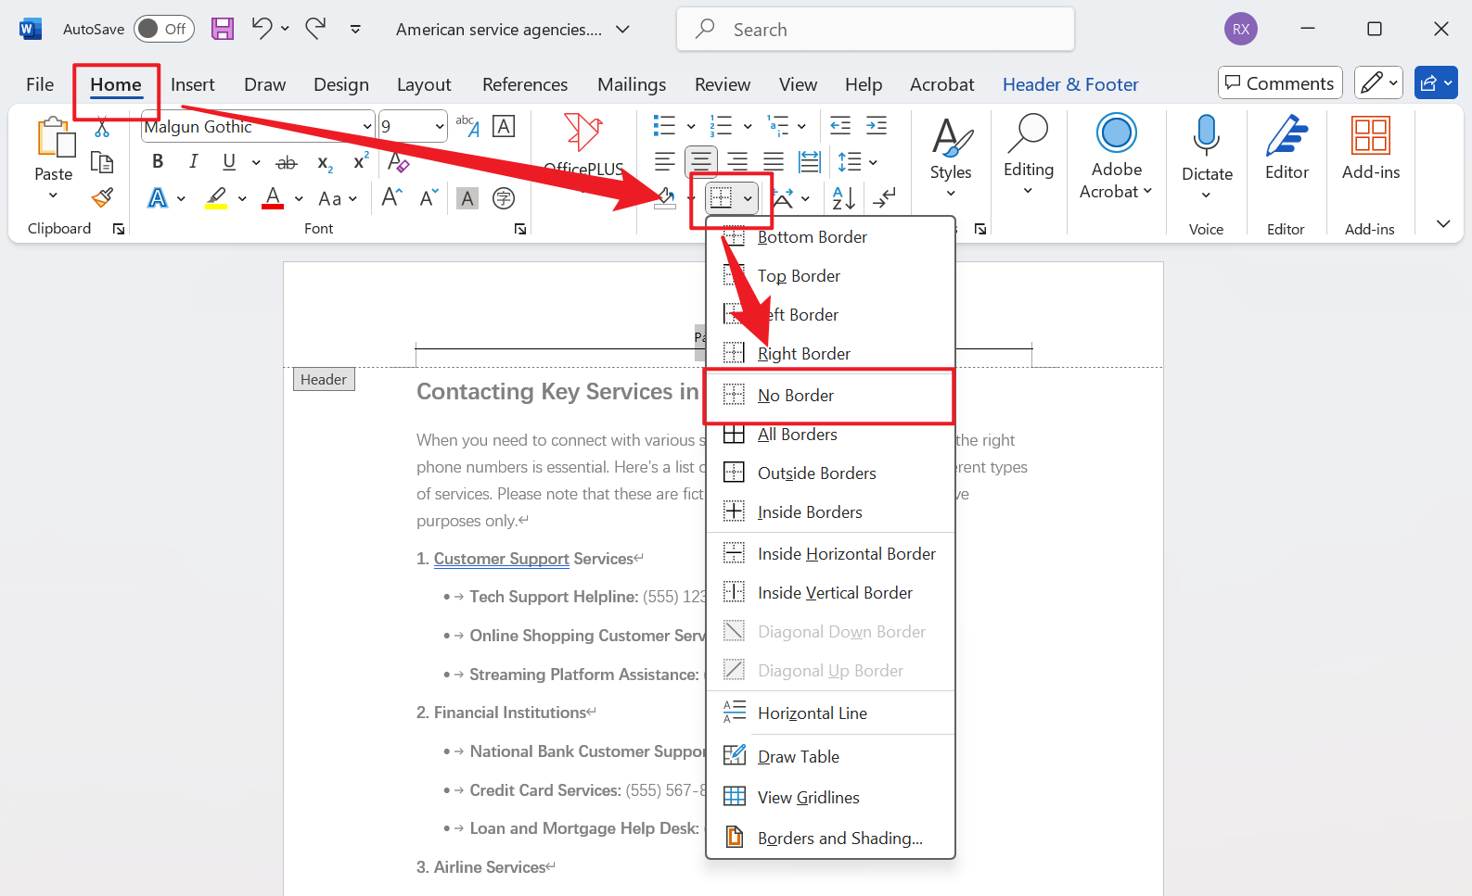Click the Format Painter brush icon
Screen dimensions: 1472x896
click(x=102, y=197)
